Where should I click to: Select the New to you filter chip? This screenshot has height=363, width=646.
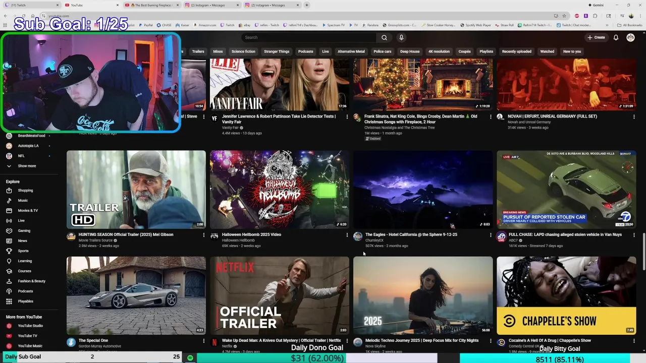pyautogui.click(x=572, y=51)
